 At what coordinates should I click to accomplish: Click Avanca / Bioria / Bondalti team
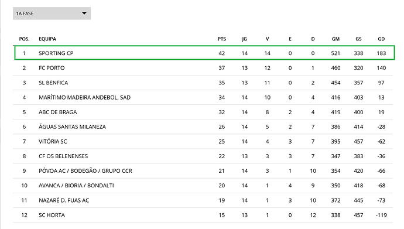coord(76,186)
